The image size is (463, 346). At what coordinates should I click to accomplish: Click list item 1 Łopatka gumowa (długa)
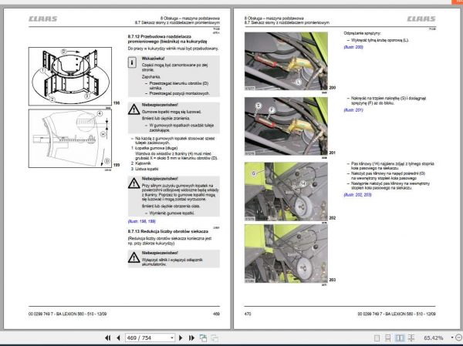click(154, 148)
